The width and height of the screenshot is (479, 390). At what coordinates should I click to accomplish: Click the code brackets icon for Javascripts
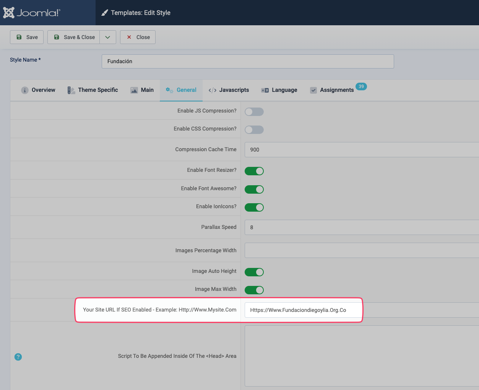213,90
